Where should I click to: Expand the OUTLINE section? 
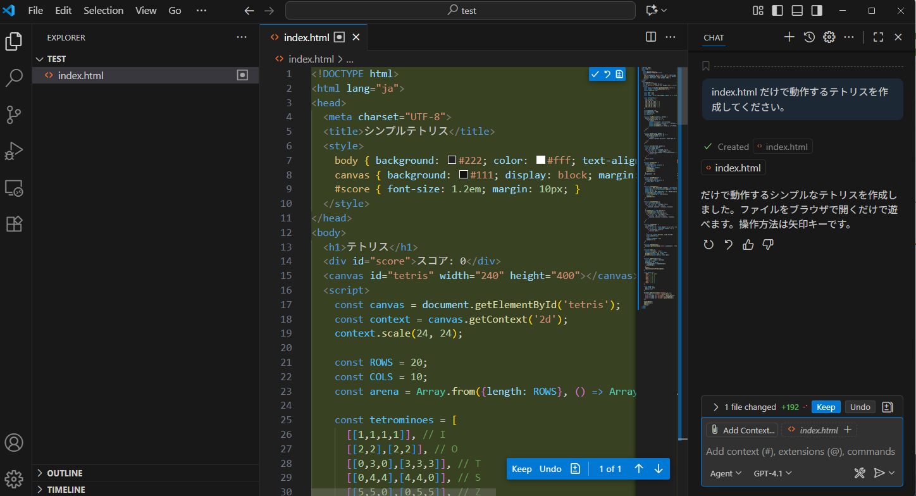coord(65,473)
